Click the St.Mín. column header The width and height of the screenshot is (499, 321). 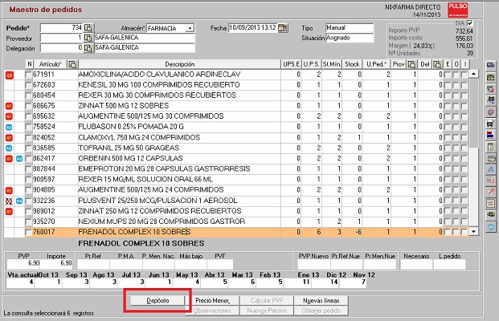pyautogui.click(x=332, y=64)
